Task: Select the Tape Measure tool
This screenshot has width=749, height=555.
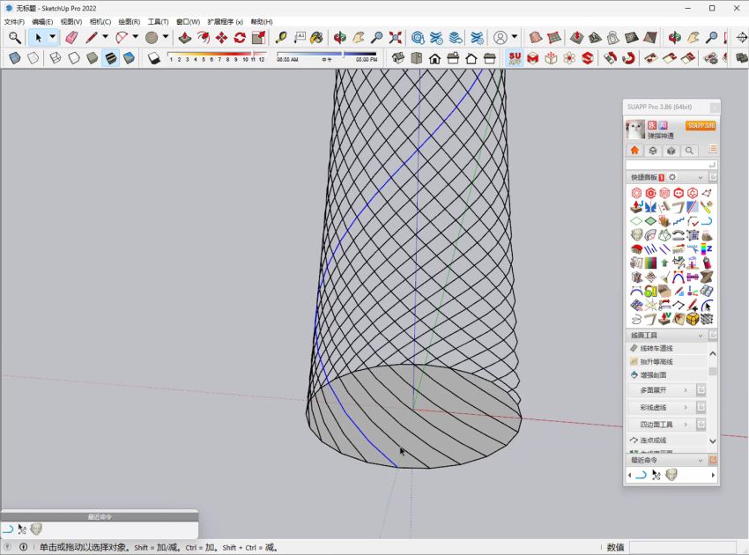Action: click(281, 37)
